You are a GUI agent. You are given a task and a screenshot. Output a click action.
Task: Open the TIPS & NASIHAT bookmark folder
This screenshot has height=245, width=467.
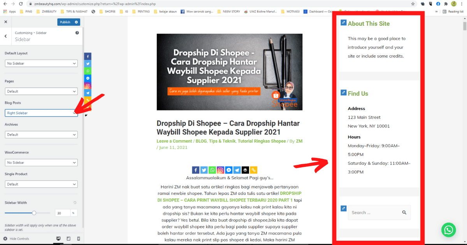point(74,12)
